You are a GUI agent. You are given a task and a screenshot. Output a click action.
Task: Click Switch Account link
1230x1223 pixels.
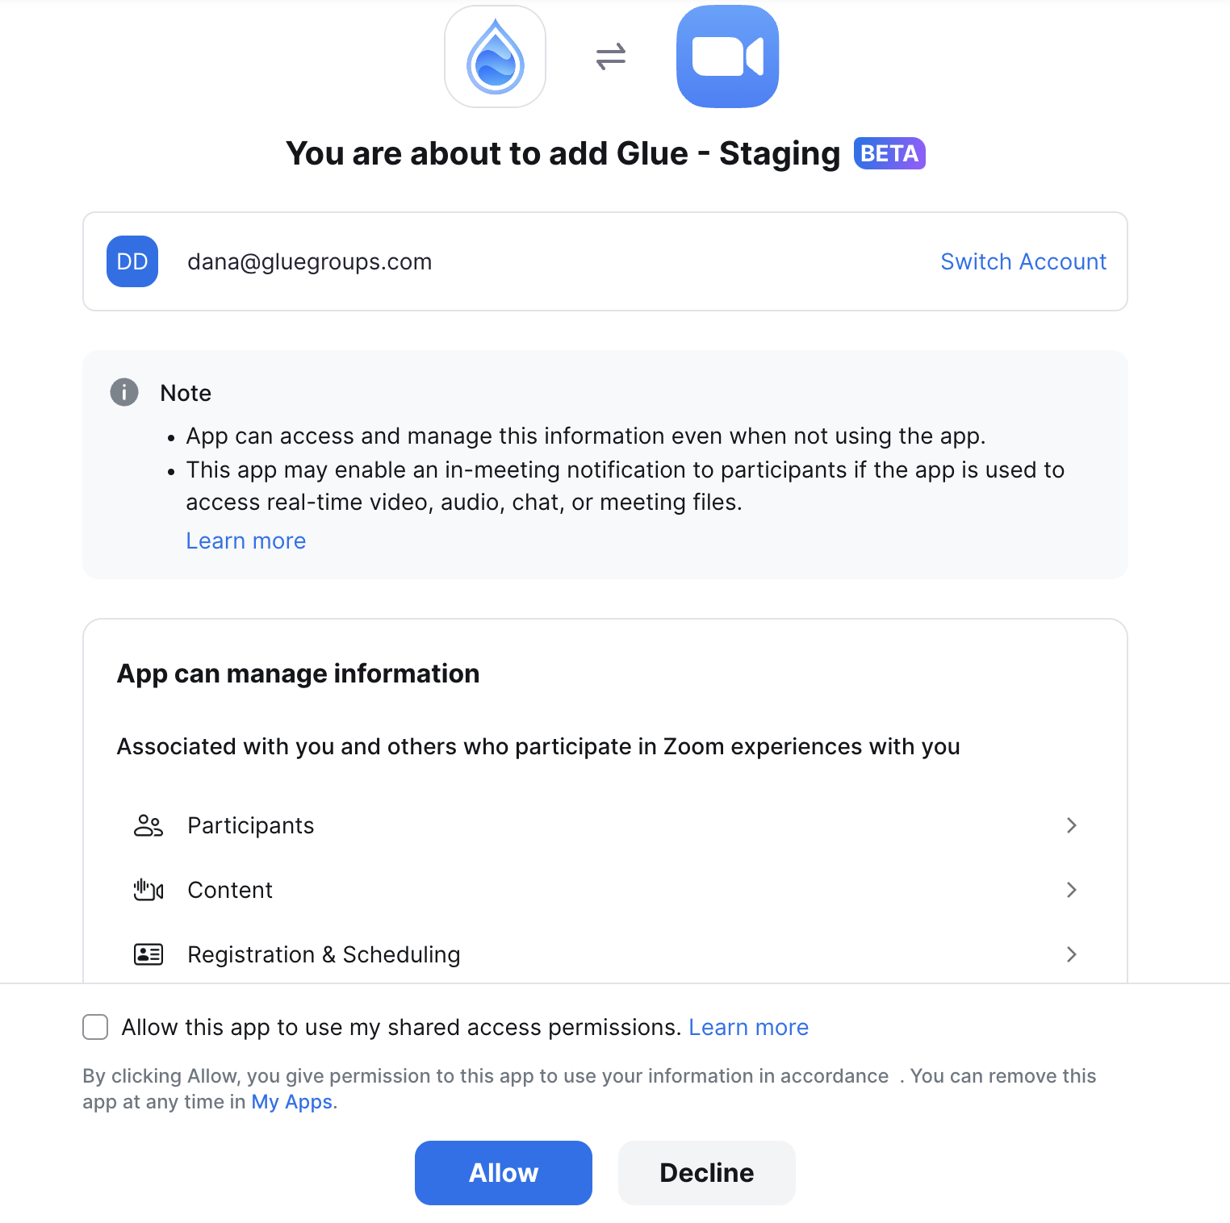(1023, 261)
